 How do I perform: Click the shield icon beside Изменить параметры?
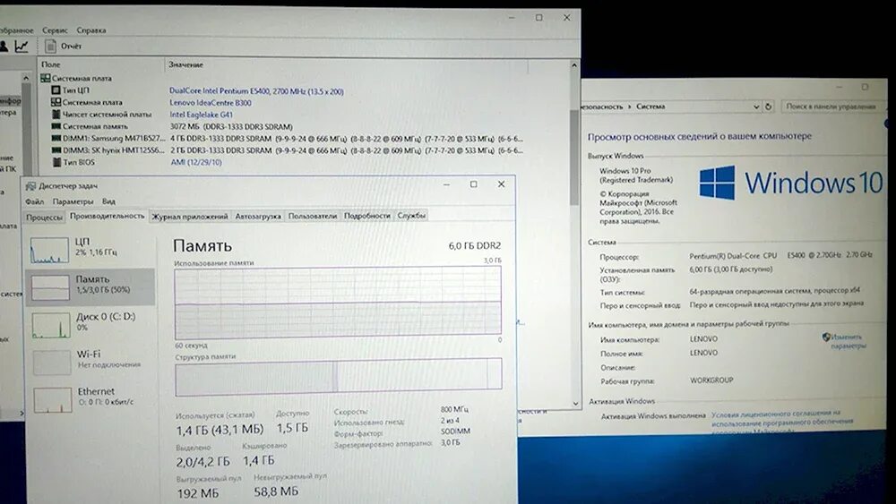826,337
